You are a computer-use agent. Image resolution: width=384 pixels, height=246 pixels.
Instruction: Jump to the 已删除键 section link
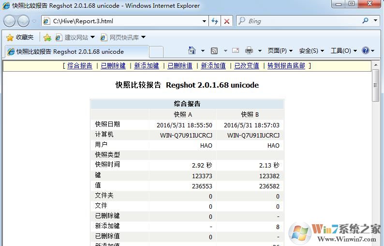tap(113, 66)
